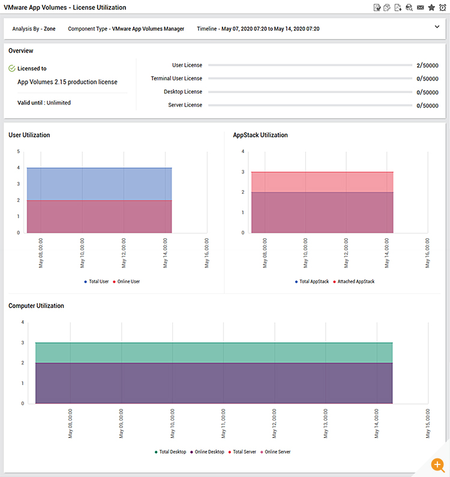Mark report as favorite with the star icon

(431, 8)
